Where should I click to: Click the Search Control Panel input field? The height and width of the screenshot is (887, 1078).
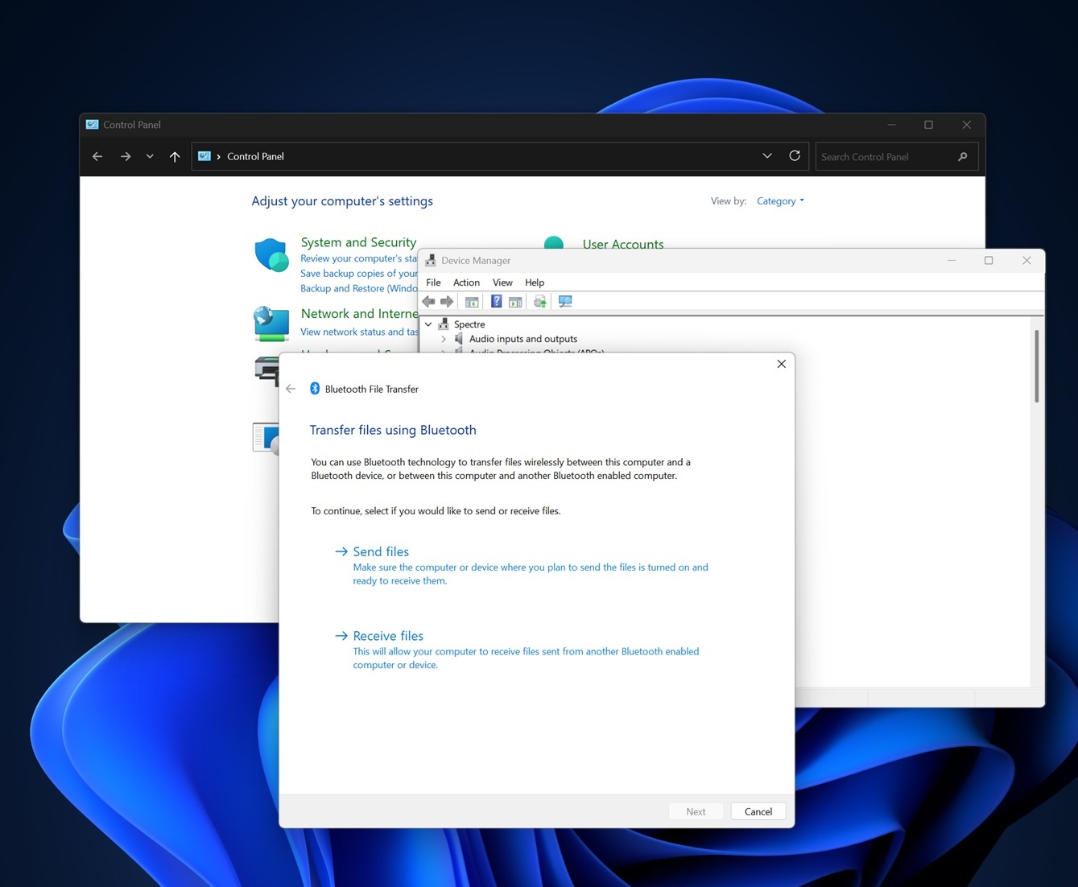886,156
